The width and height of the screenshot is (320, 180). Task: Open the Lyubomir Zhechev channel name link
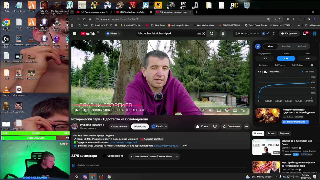pyautogui.click(x=91, y=125)
